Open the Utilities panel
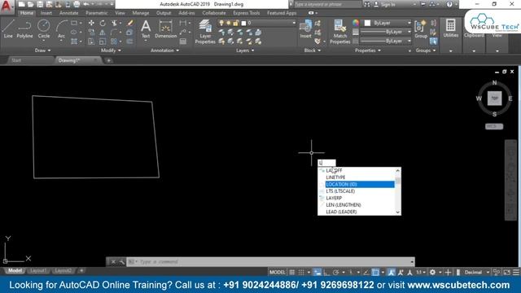The width and height of the screenshot is (521, 293). 450,28
